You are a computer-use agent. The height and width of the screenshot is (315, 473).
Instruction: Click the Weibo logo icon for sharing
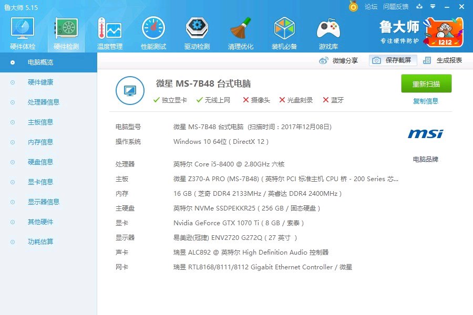point(323,60)
